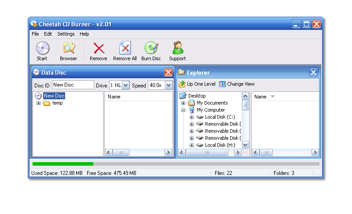
Task: Click the My Documents folder icon
Action: point(191,103)
